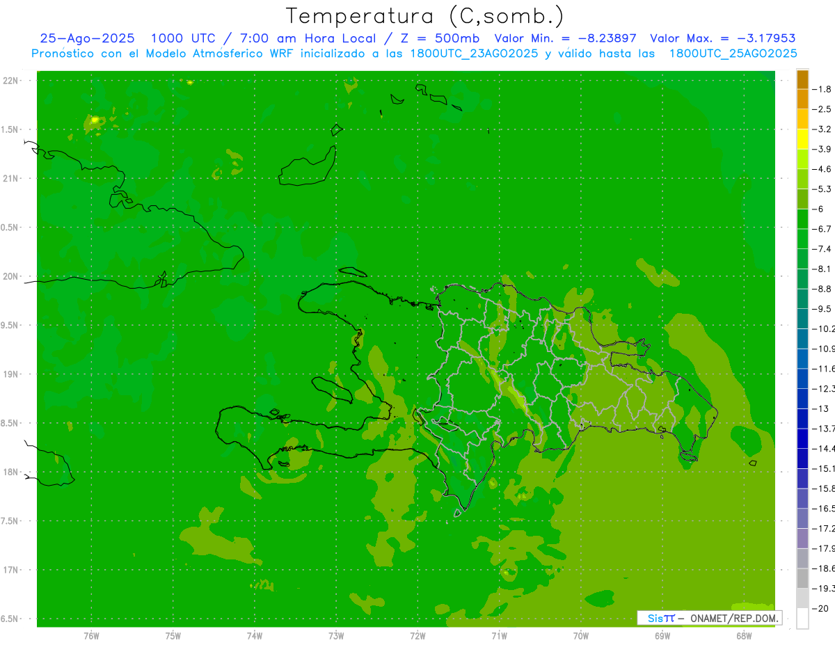Click the white swatch below -20
Viewport: 835px width, 645px height.
pyautogui.click(x=802, y=619)
